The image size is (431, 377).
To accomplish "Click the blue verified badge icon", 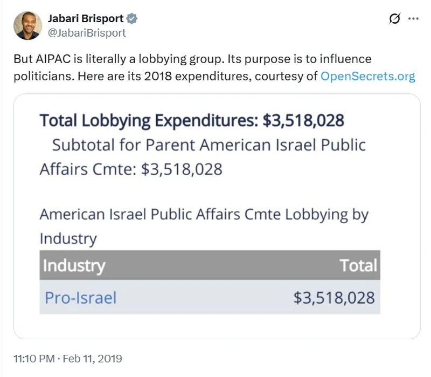I will (x=133, y=19).
